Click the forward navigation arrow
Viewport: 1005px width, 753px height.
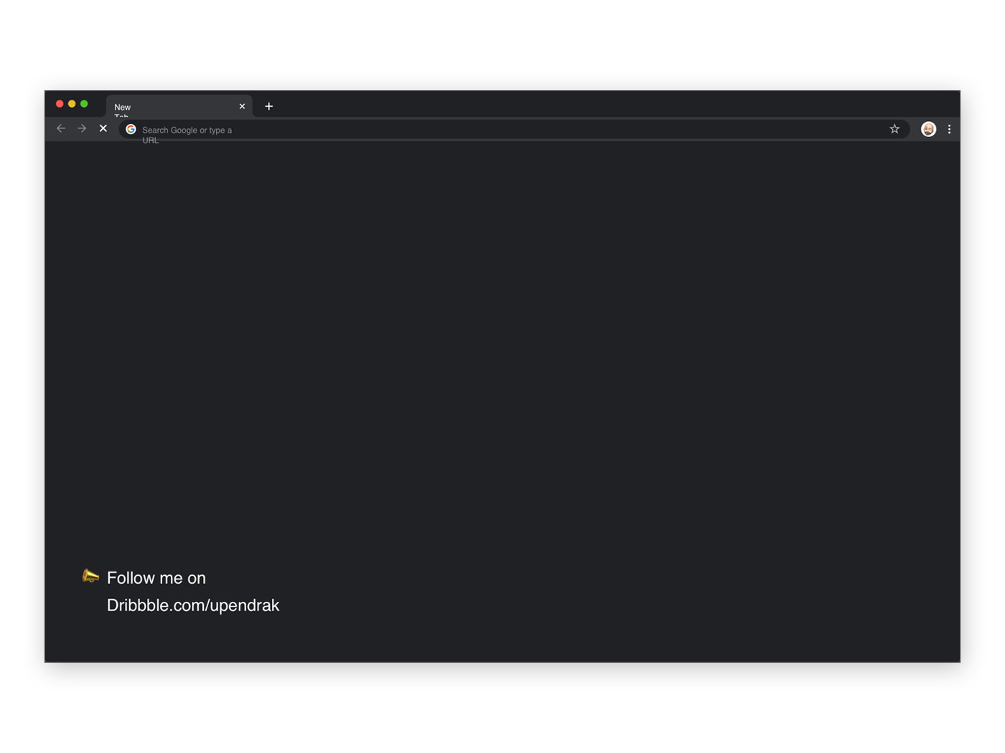coord(82,129)
